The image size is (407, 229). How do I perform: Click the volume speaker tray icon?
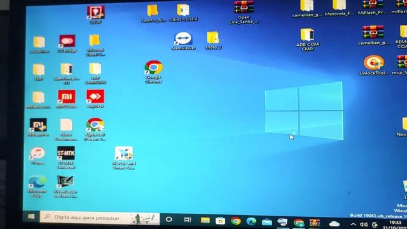[x=364, y=225]
